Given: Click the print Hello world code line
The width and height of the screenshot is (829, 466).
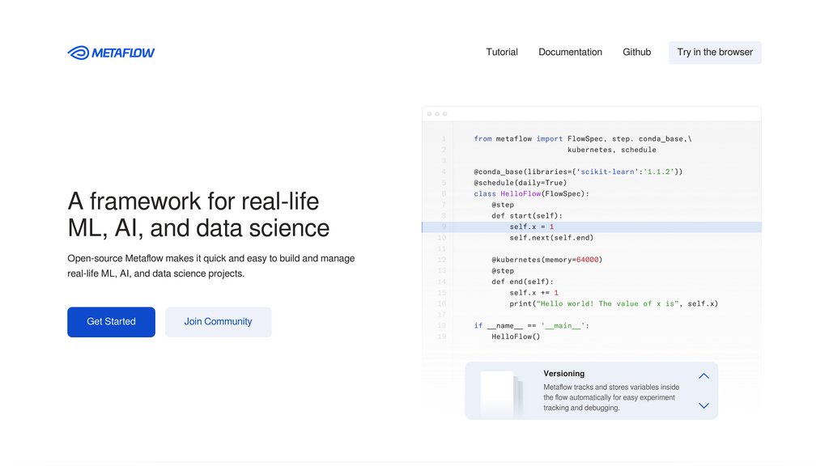Looking at the screenshot, I should click(613, 304).
